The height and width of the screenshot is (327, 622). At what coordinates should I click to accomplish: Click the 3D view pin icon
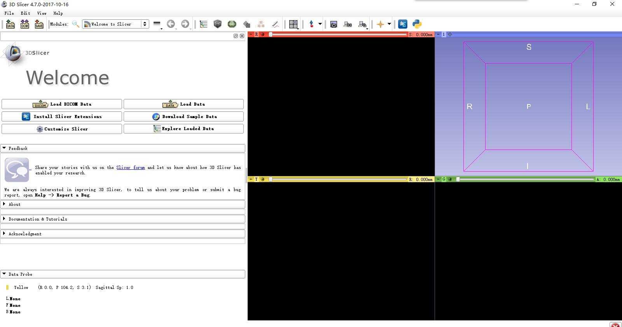pyautogui.click(x=438, y=35)
